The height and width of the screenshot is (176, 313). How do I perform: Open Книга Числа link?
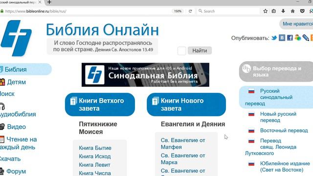[x=95, y=173]
